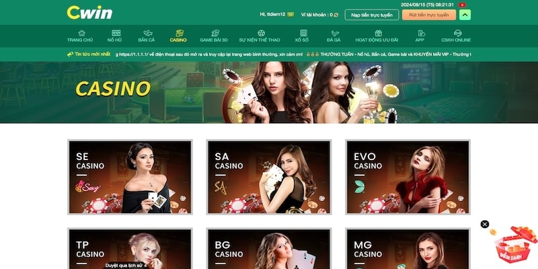Close the Điểm Danh floating popup
The height and width of the screenshot is (269, 538).
click(484, 225)
